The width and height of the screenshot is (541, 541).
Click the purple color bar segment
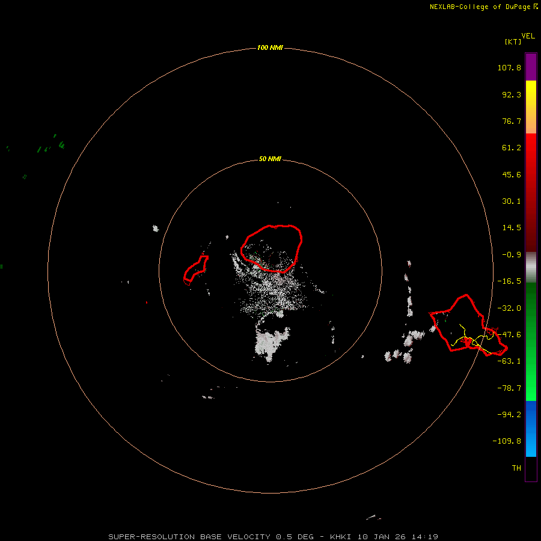click(x=531, y=67)
